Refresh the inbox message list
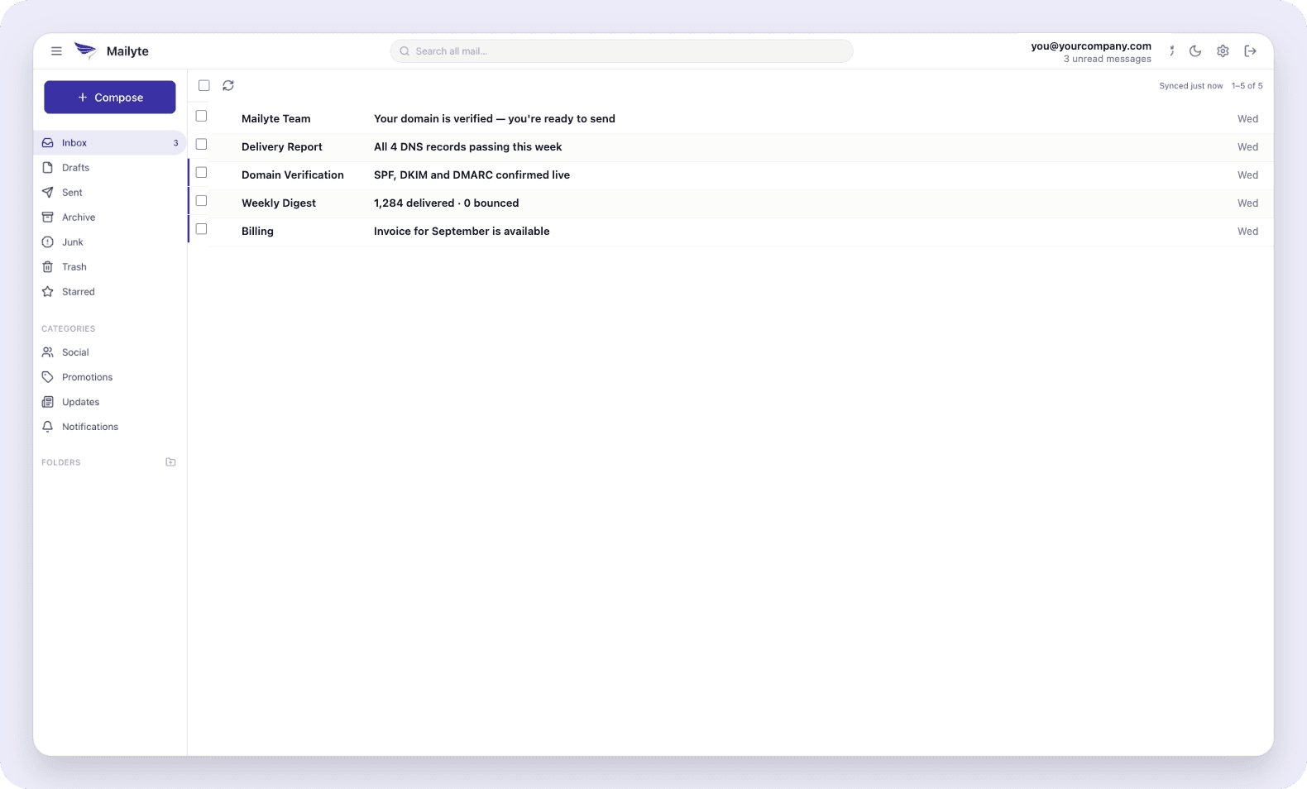1307x789 pixels. pos(228,85)
